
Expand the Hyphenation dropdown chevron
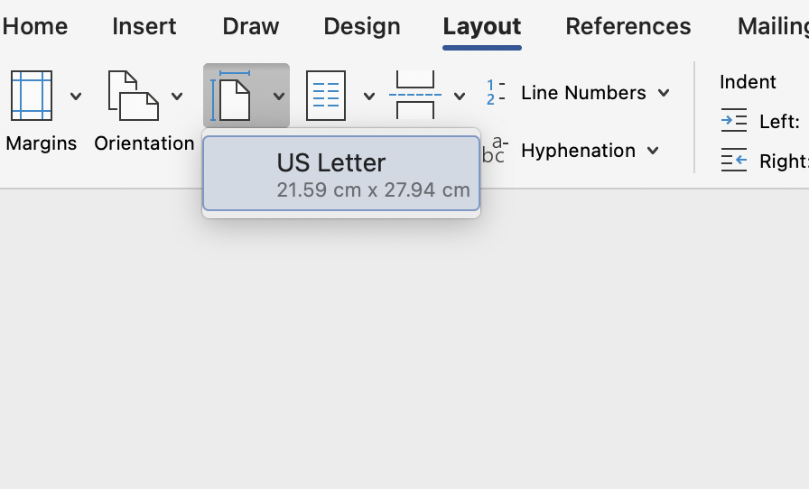coord(653,151)
